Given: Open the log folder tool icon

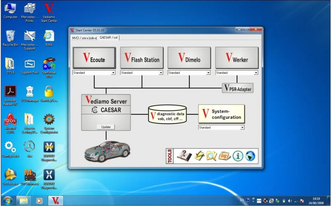Looking at the screenshot, I should (x=224, y=156).
